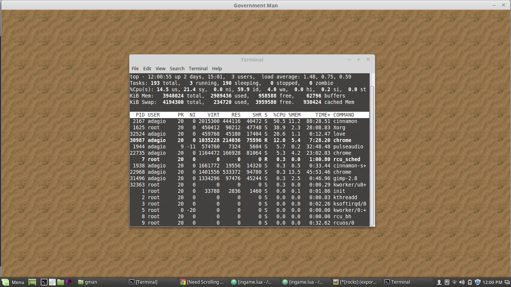The height and width of the screenshot is (287, 511).
Task: Open the battery status tray icon
Action: pyautogui.click(x=470, y=282)
